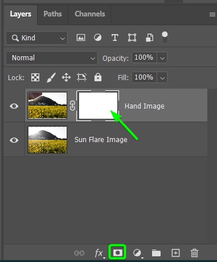Switch to the Paths tab
This screenshot has width=217, height=262.
[x=52, y=14]
